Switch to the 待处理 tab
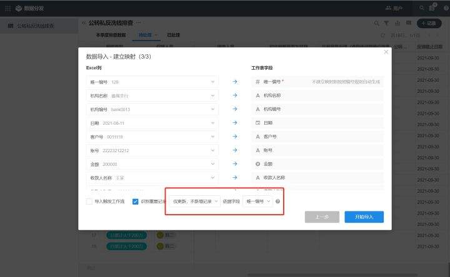 pos(145,35)
